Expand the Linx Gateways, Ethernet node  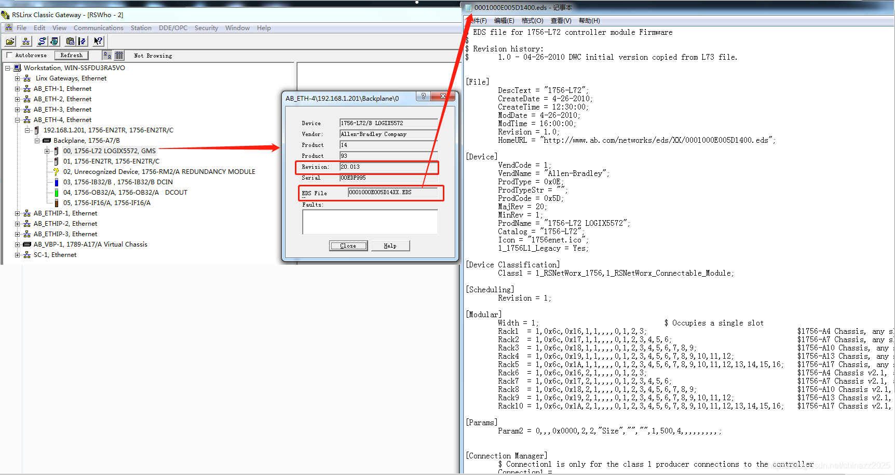[17, 78]
